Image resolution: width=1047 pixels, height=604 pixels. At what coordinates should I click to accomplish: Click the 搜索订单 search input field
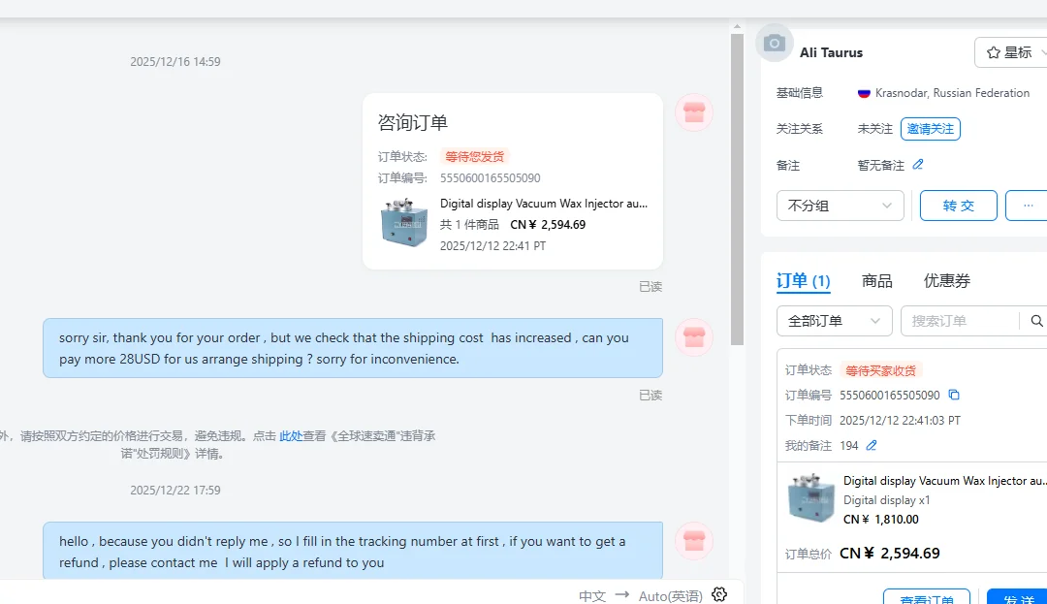pos(960,321)
